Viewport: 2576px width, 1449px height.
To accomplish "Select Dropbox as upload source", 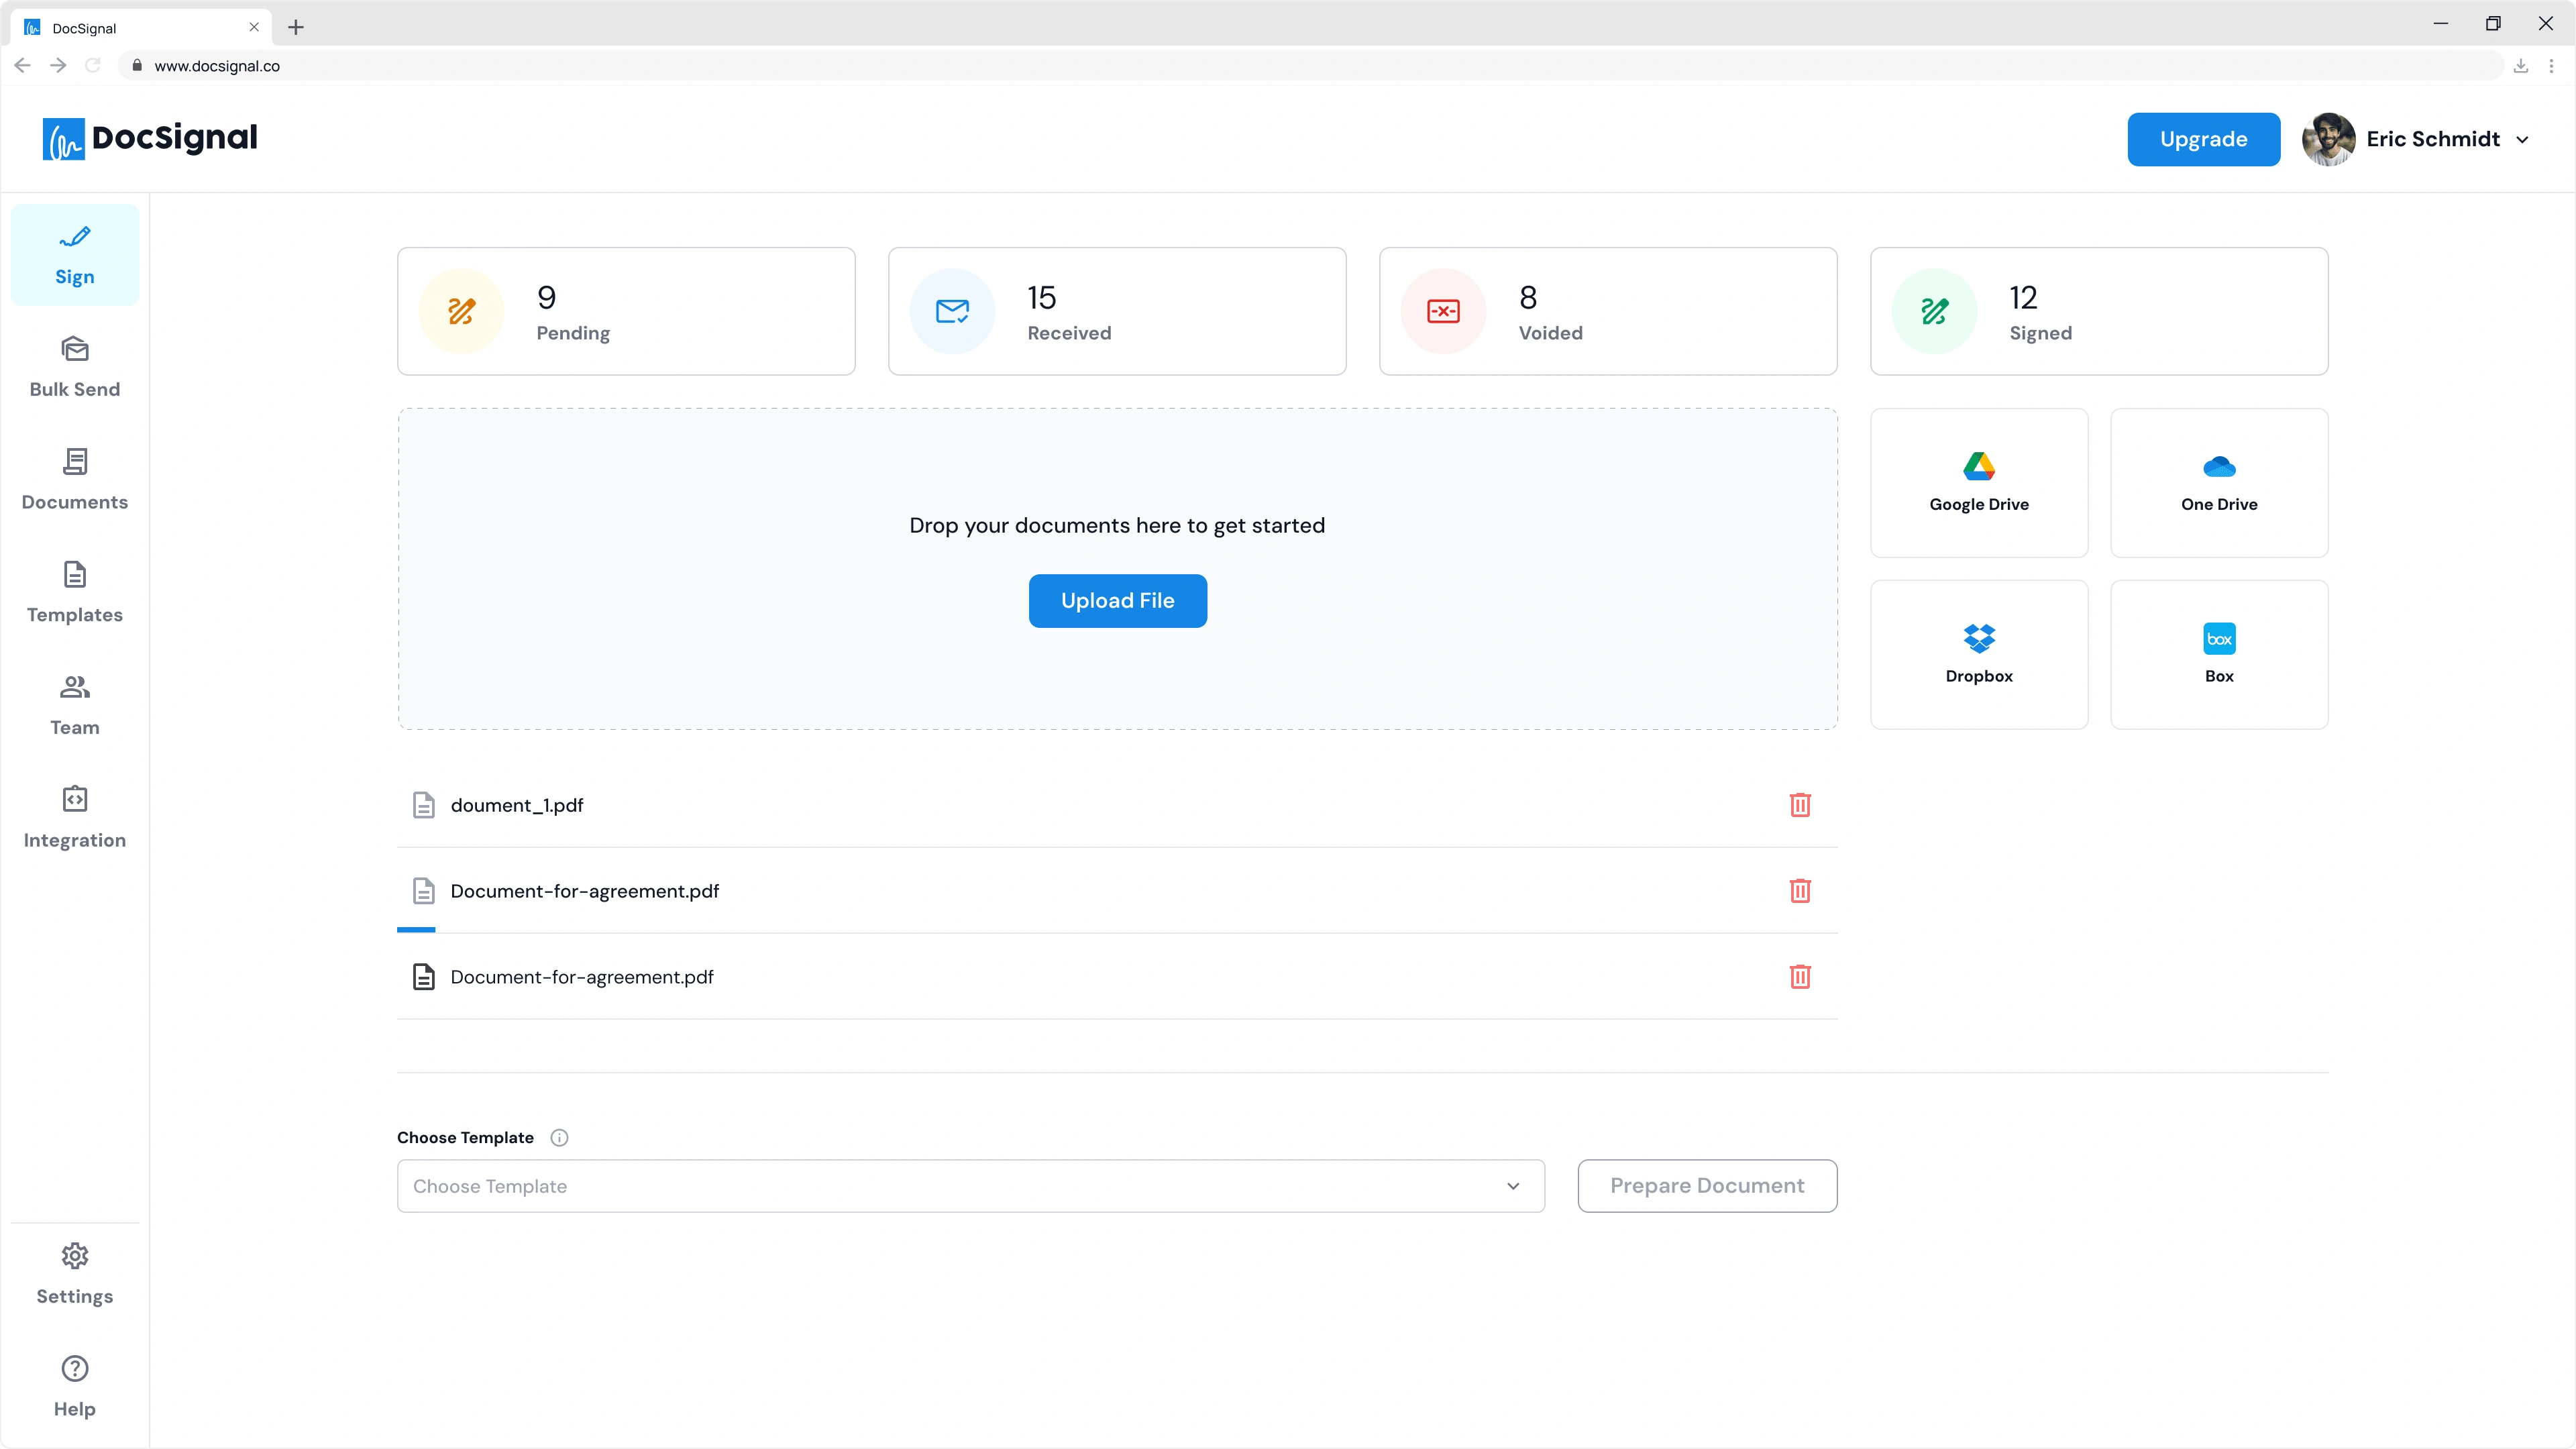I will [1978, 655].
